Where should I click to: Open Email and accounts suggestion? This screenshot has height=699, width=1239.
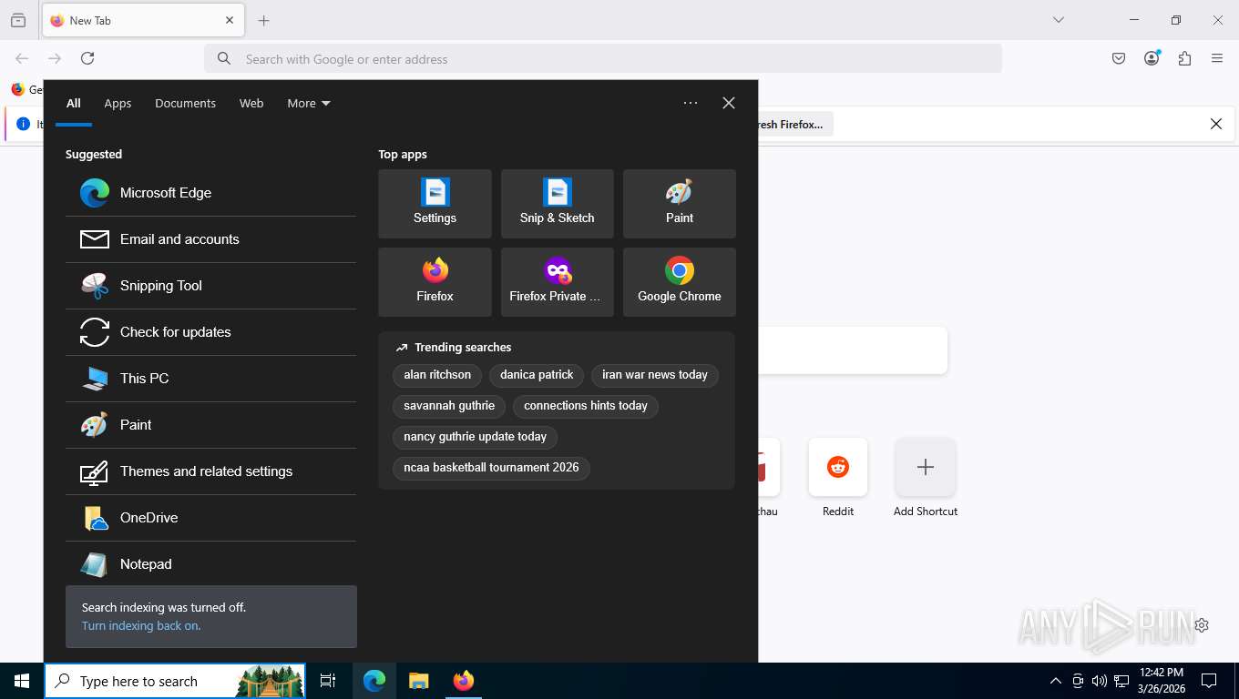point(210,239)
